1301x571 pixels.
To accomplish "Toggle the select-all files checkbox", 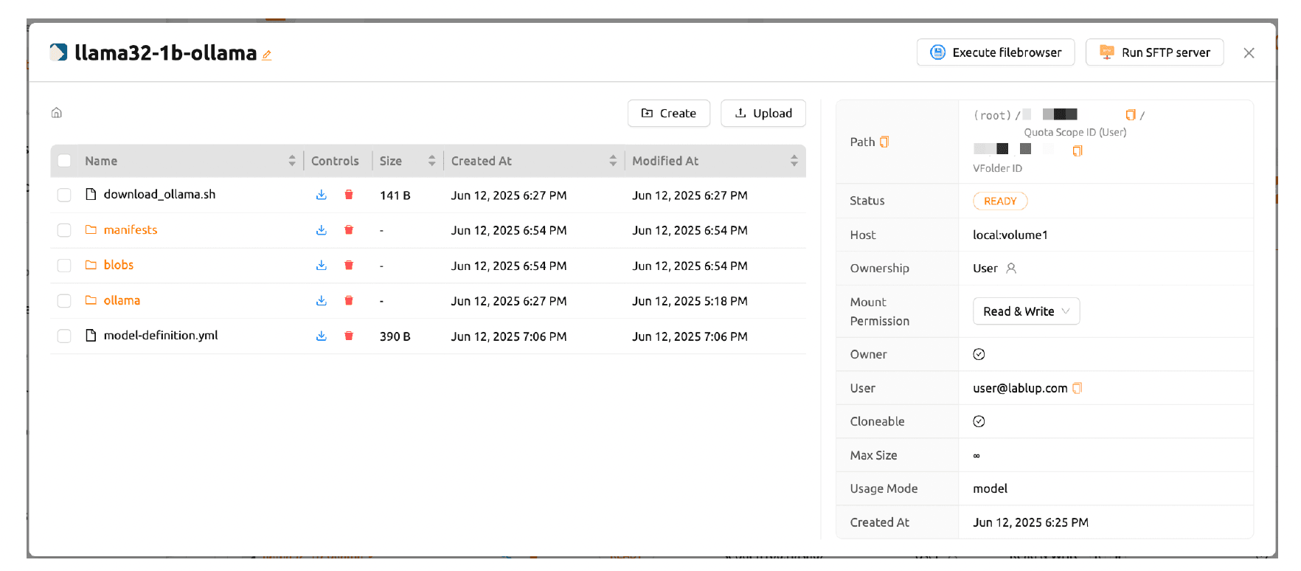I will [x=64, y=161].
